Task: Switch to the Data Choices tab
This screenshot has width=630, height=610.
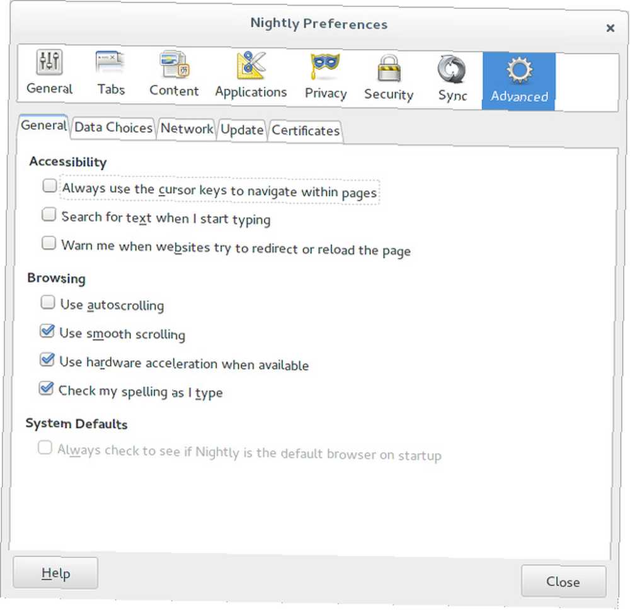Action: tap(113, 128)
